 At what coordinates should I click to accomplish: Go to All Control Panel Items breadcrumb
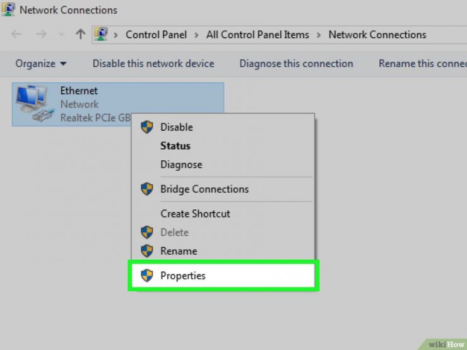tap(257, 35)
